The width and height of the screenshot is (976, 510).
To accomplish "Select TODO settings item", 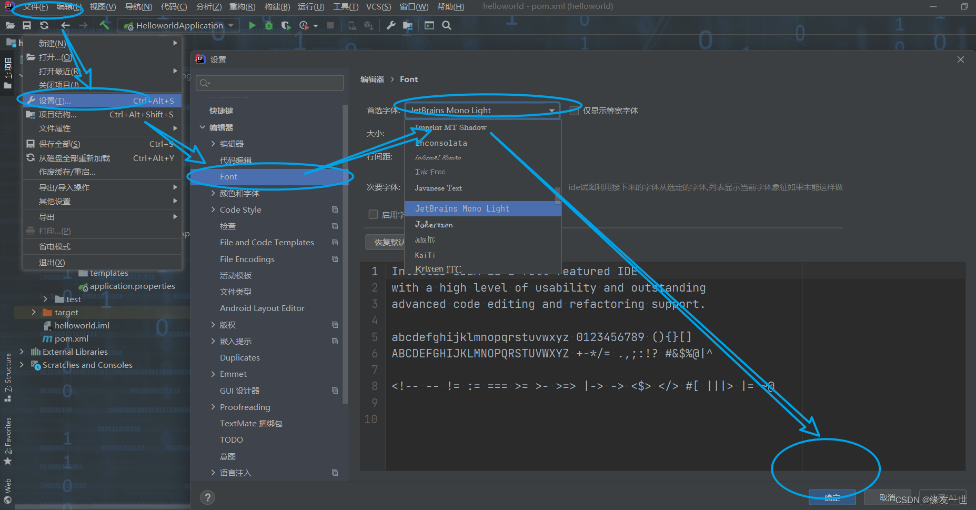I will 232,439.
